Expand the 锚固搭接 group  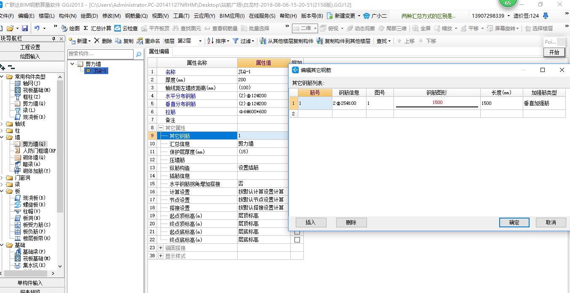click(161, 248)
